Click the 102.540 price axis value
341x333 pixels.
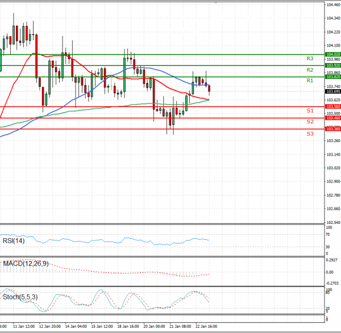(334, 223)
